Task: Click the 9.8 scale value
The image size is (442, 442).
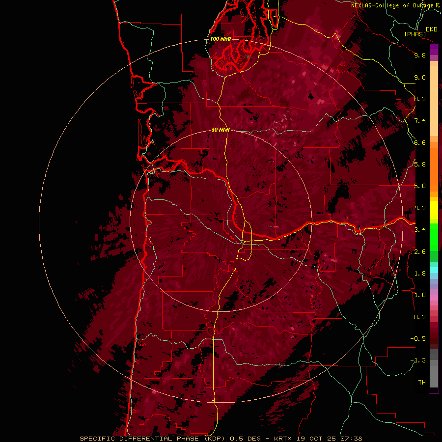Action: click(420, 55)
